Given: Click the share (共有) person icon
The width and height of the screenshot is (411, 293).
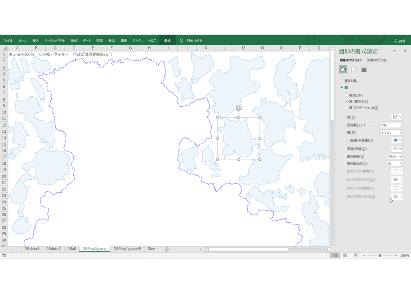Looking at the screenshot, I should [396, 41].
